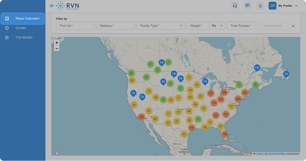
Task: Expand the Trucks Type dropdown
Action: pyautogui.click(x=161, y=26)
